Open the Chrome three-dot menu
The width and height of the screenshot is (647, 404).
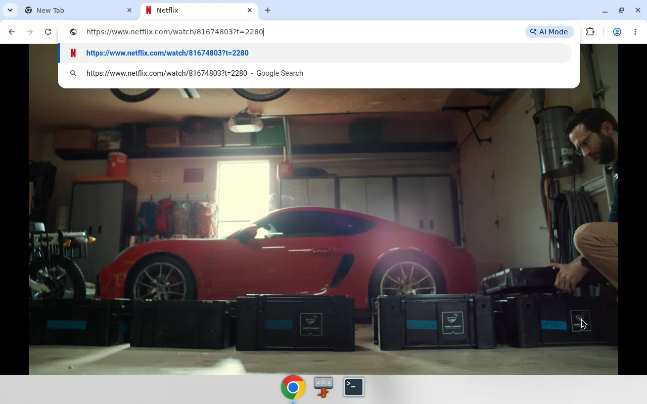click(x=635, y=32)
